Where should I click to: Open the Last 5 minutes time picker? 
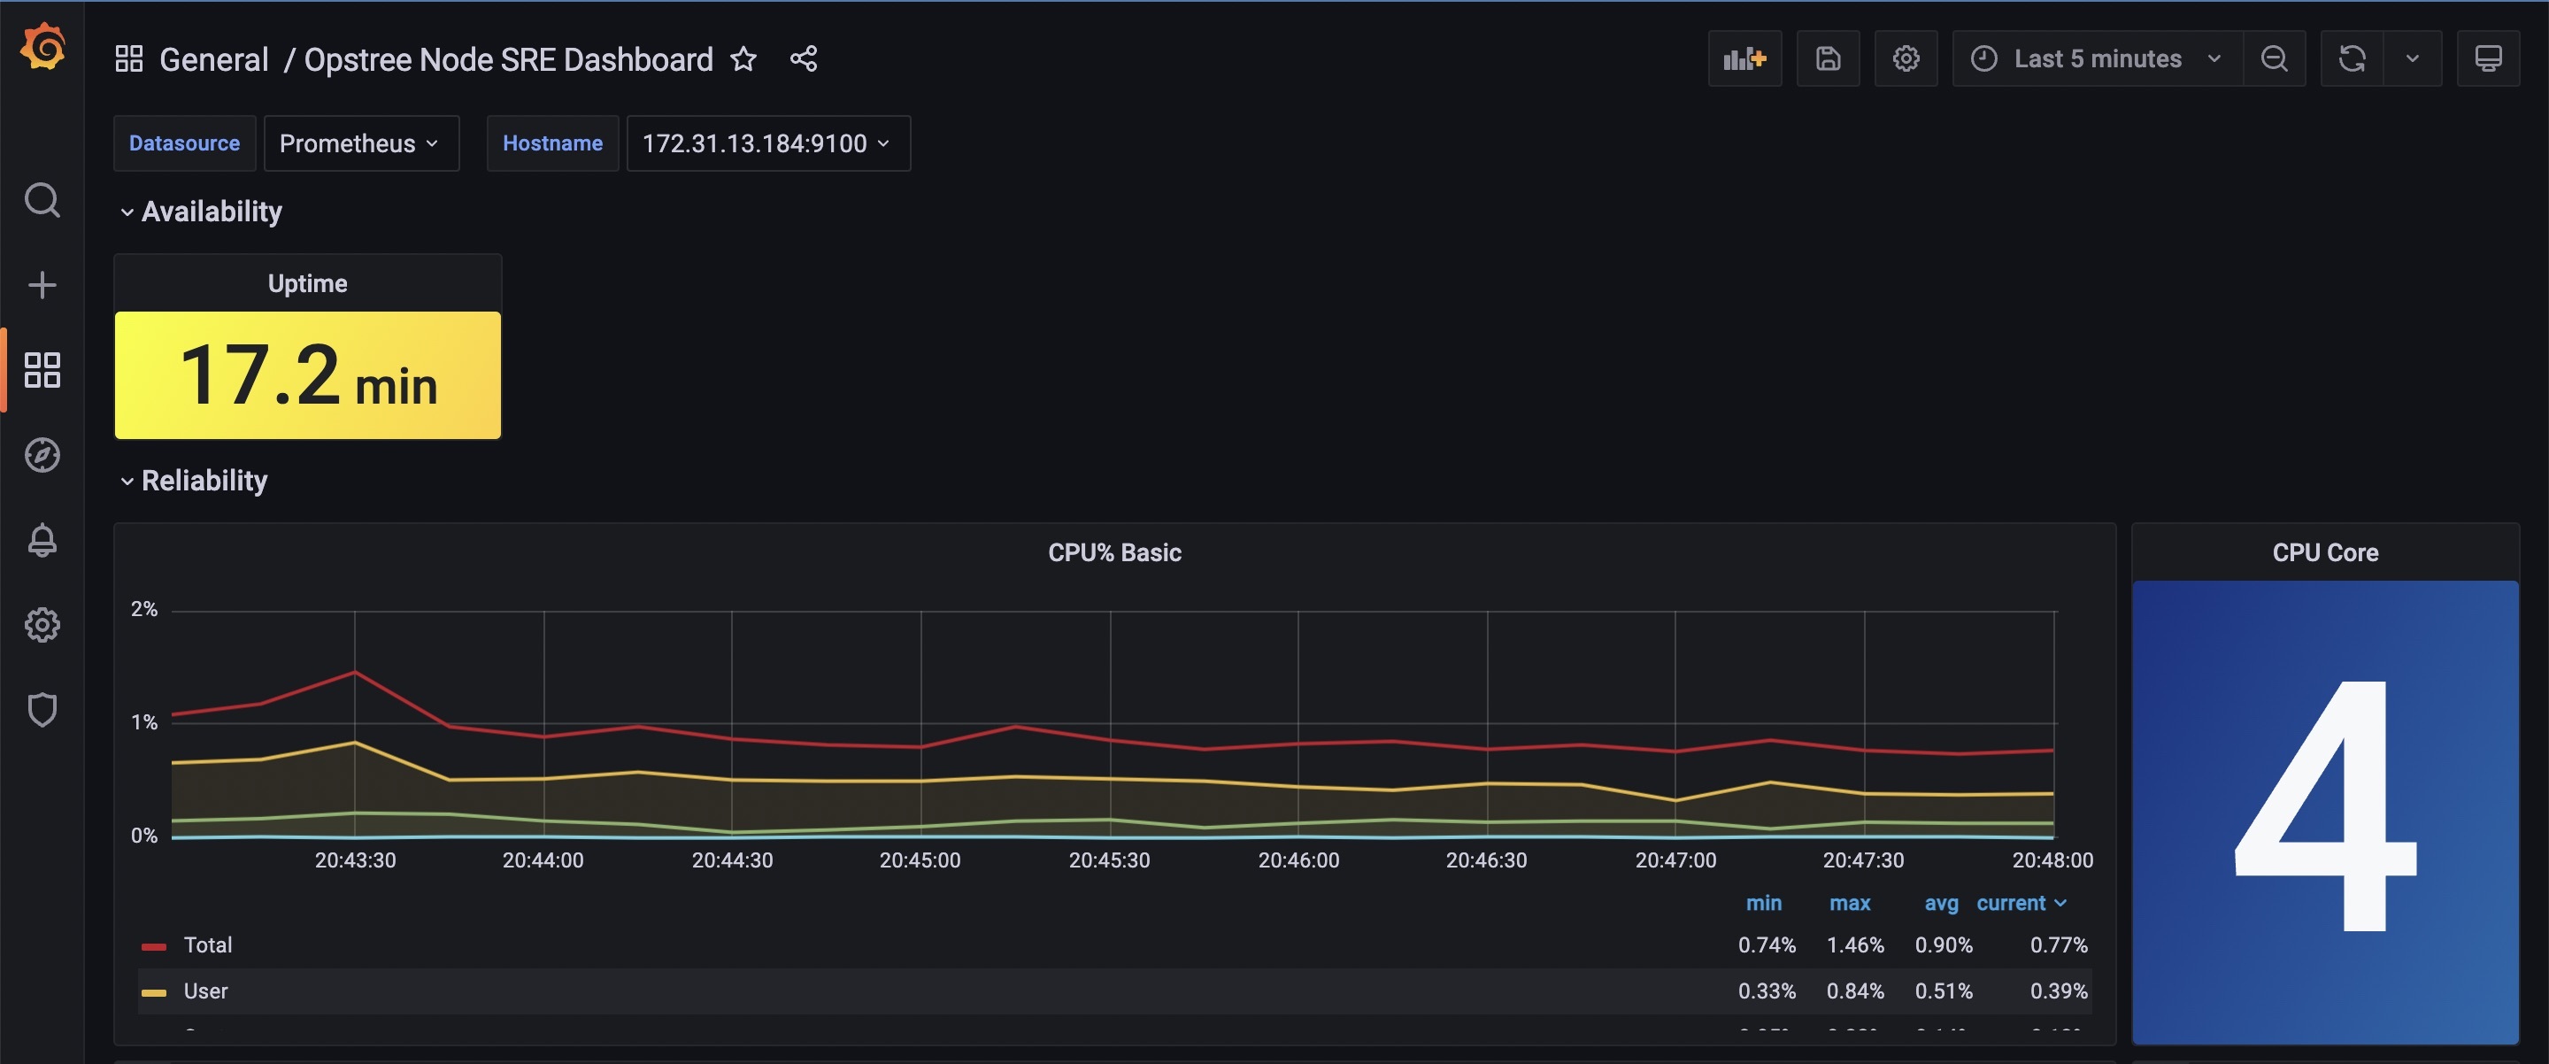(x=2096, y=59)
